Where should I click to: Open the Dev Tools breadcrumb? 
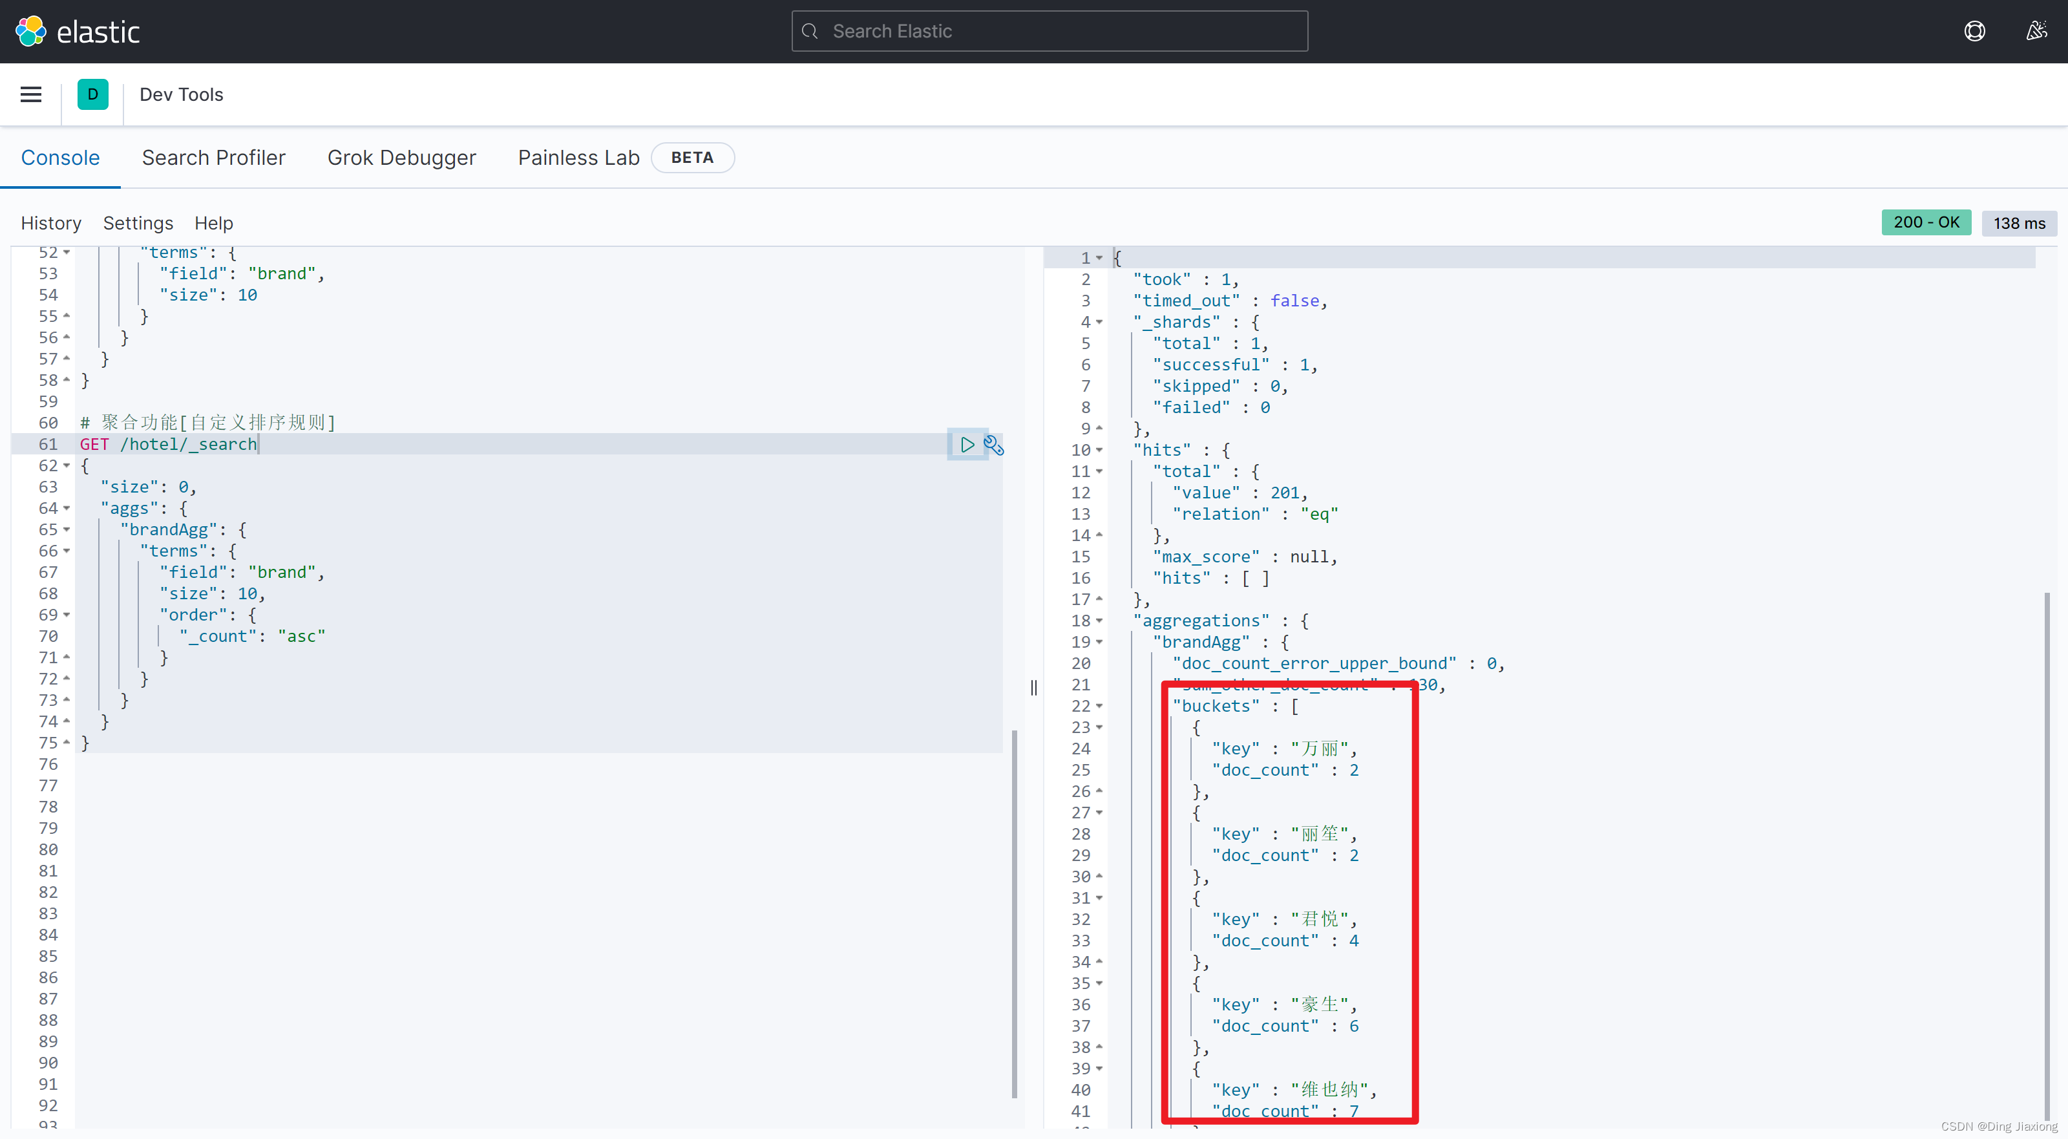pos(182,95)
